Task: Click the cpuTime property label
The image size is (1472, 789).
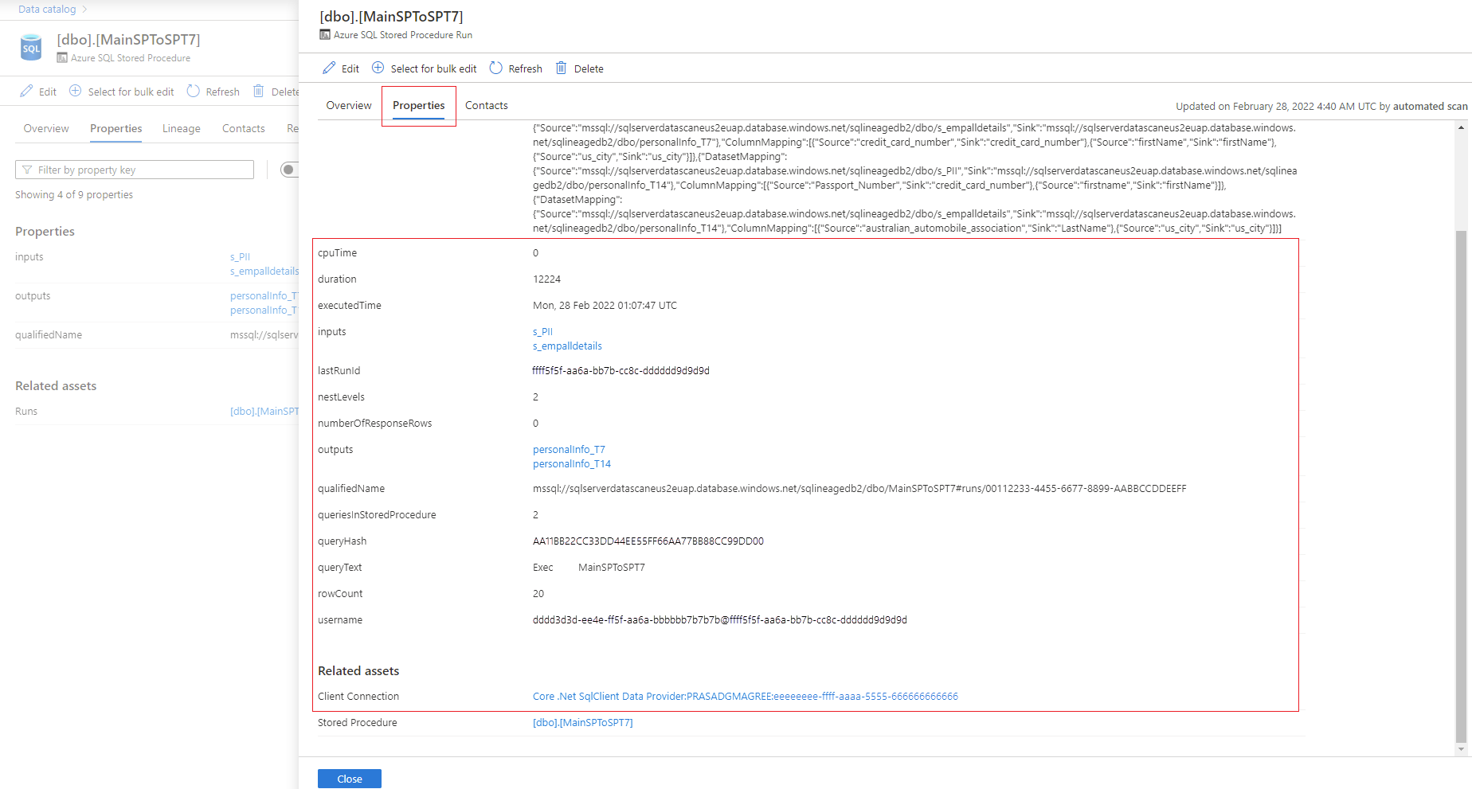Action: (338, 253)
